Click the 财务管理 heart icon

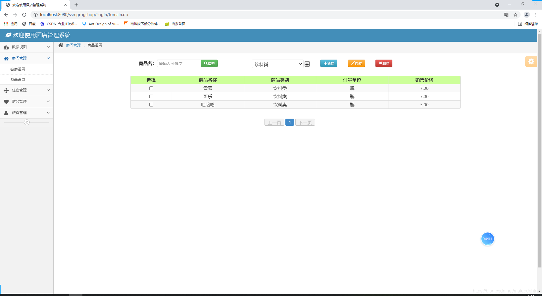[6, 102]
